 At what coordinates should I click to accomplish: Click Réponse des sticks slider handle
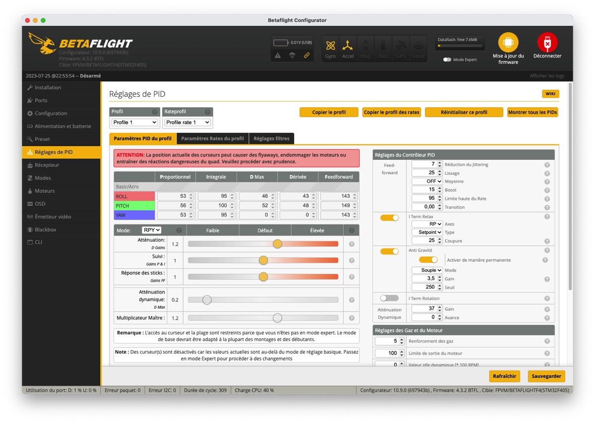click(263, 277)
